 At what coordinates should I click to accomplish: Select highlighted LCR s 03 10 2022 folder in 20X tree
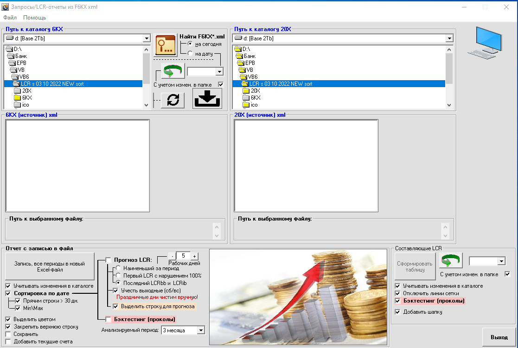[339, 84]
